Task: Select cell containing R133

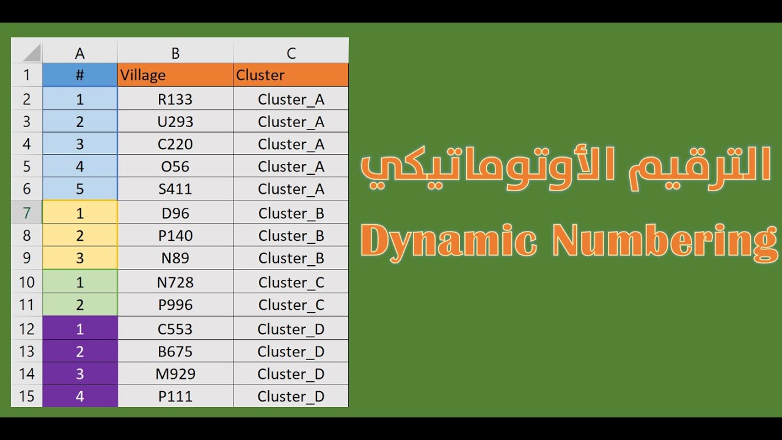Action: (x=175, y=99)
